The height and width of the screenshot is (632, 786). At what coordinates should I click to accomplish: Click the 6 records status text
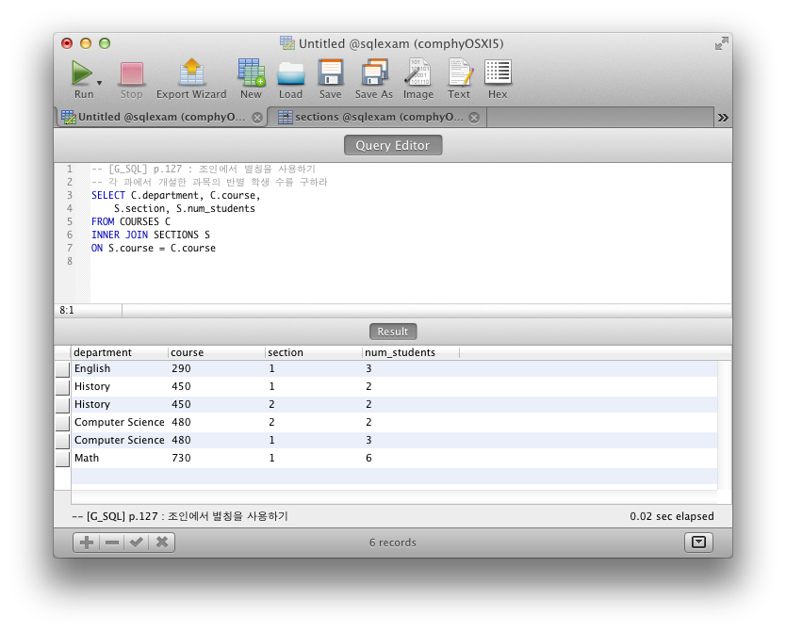393,543
